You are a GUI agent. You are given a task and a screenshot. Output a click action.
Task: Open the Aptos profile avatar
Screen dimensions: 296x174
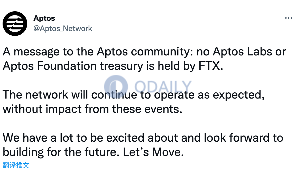coord(15,24)
